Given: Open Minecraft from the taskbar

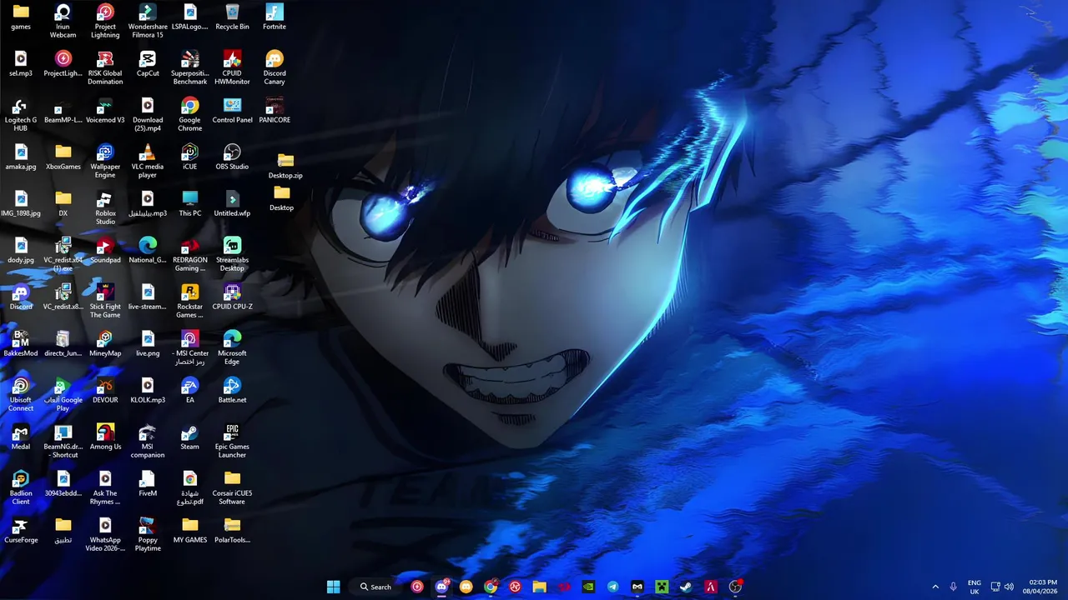Looking at the screenshot, I should [662, 587].
